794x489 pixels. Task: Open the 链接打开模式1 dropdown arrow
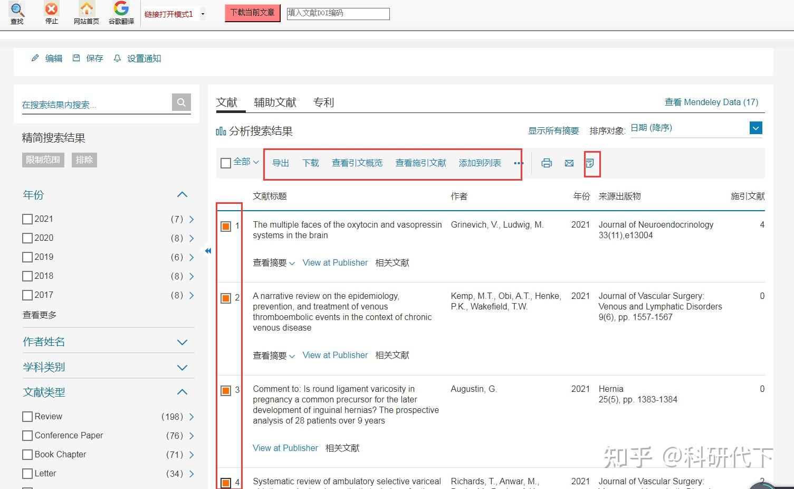click(x=202, y=15)
